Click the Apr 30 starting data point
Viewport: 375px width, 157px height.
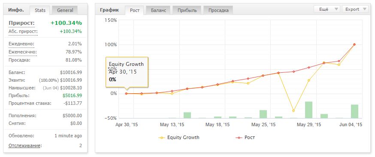[x=126, y=94]
